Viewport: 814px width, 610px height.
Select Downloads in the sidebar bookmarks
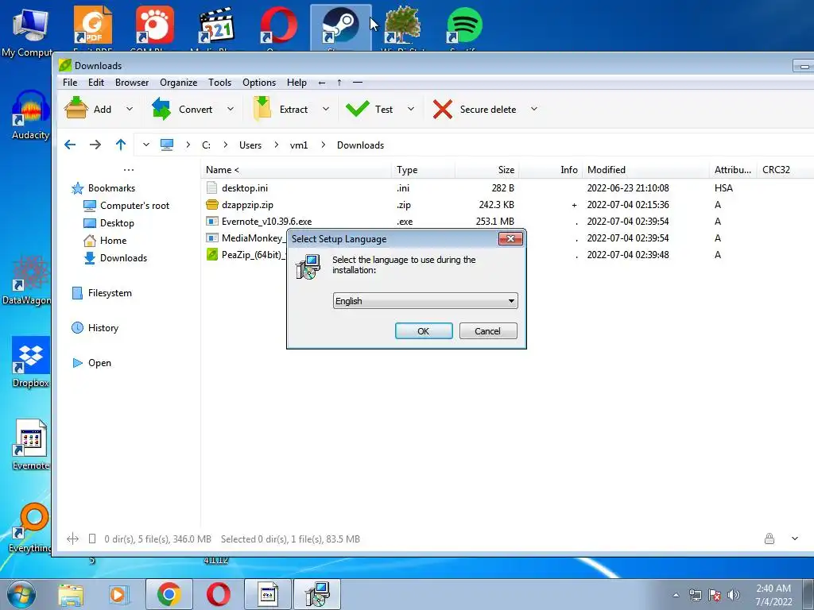click(114, 258)
